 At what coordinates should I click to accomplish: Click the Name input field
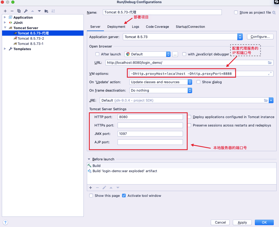pos(162,12)
